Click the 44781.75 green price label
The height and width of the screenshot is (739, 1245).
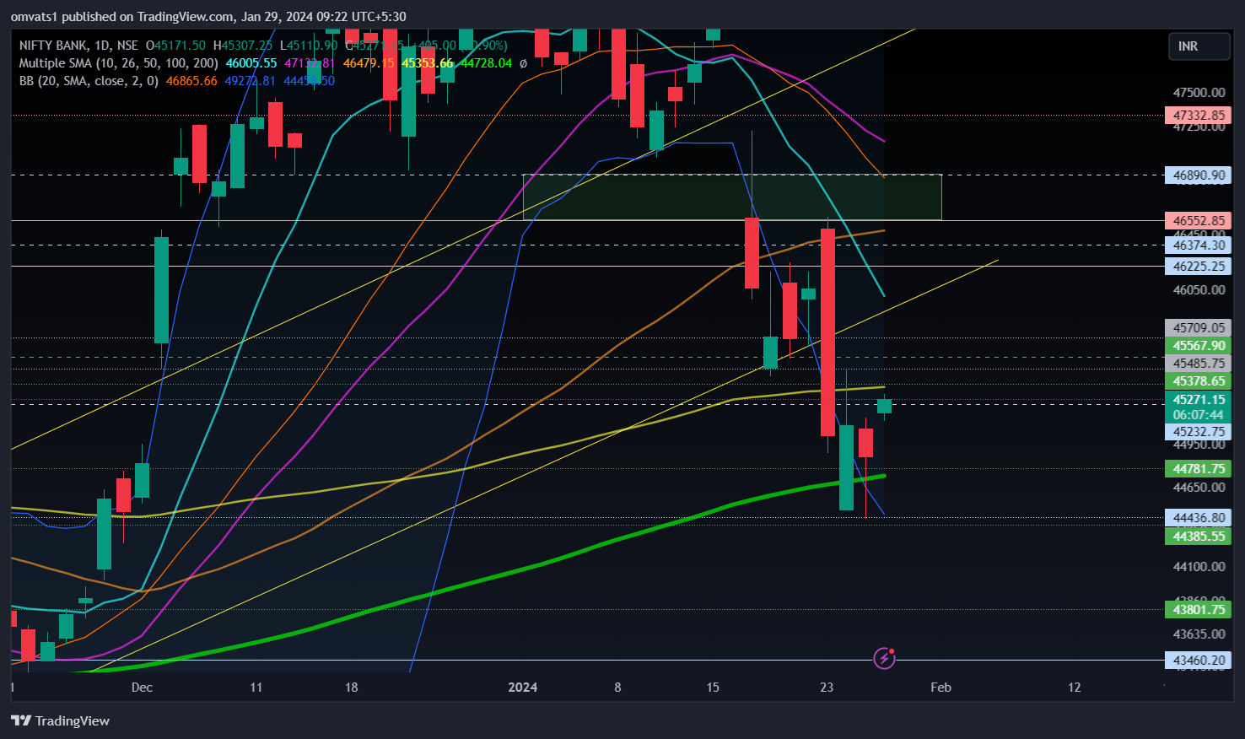pyautogui.click(x=1199, y=468)
